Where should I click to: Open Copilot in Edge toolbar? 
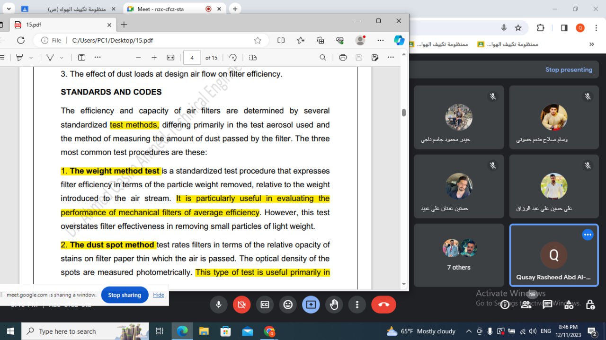[x=399, y=41]
